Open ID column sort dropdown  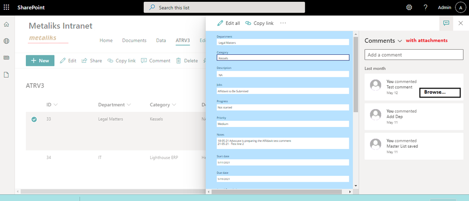click(55, 105)
